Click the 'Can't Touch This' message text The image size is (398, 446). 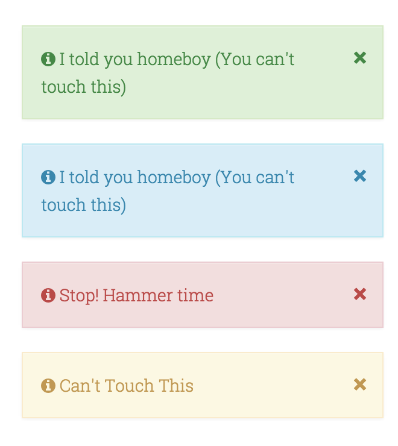click(127, 386)
